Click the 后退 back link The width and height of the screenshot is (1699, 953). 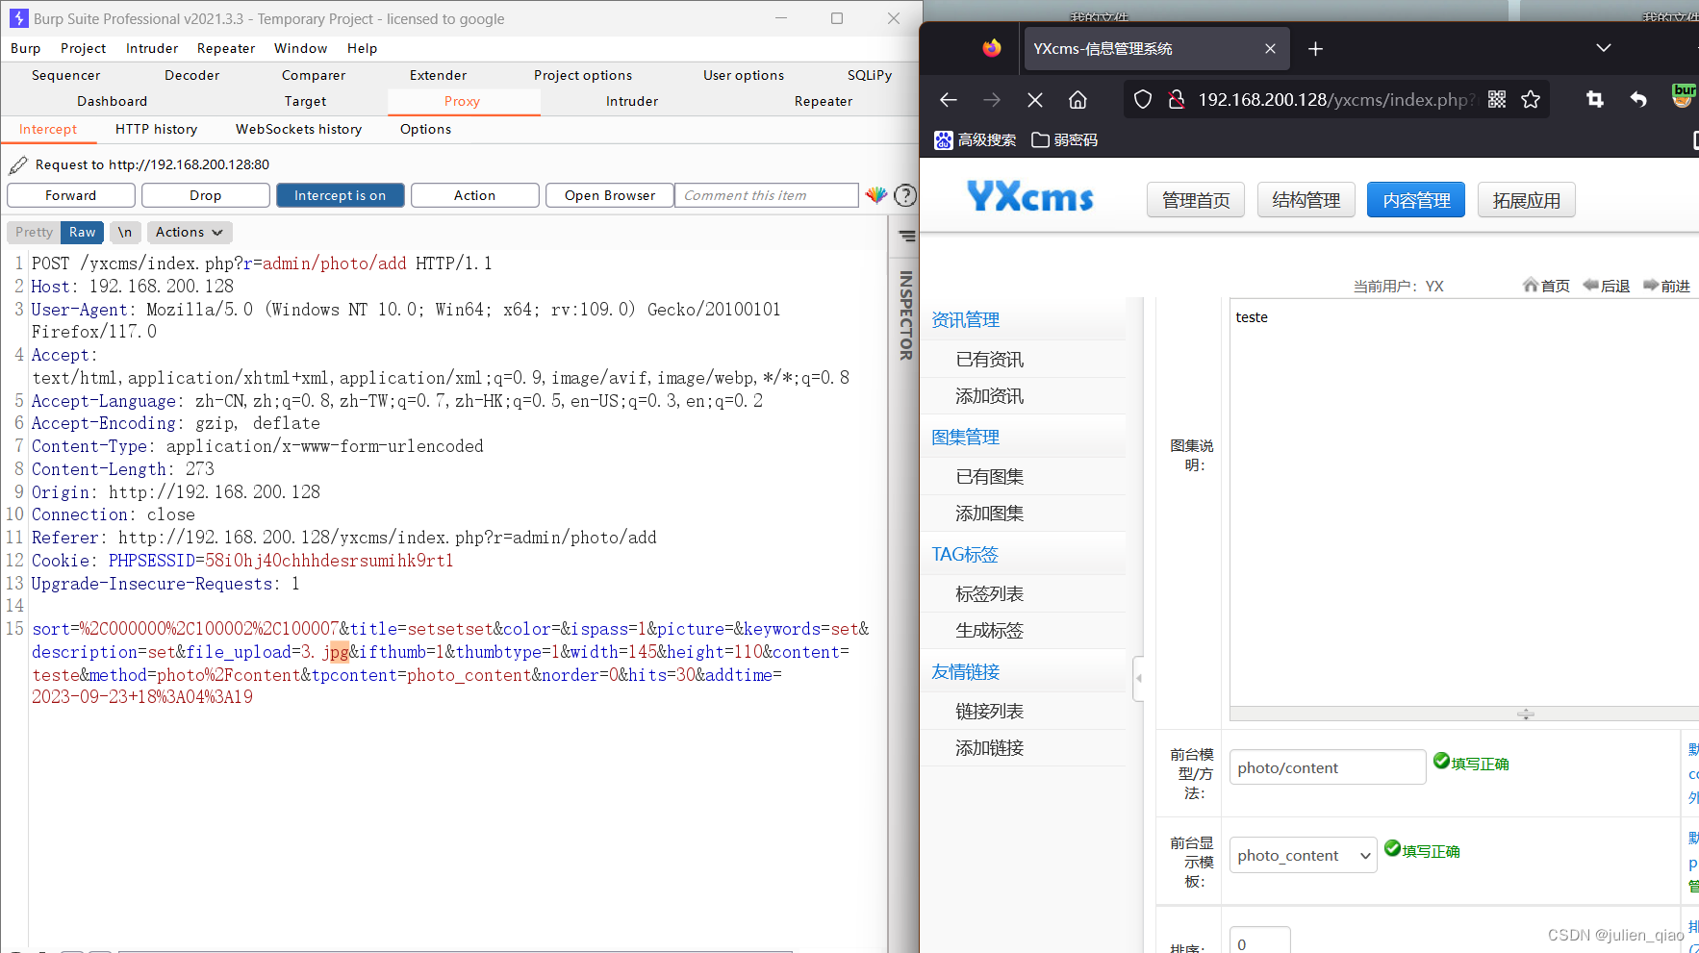coord(1607,286)
